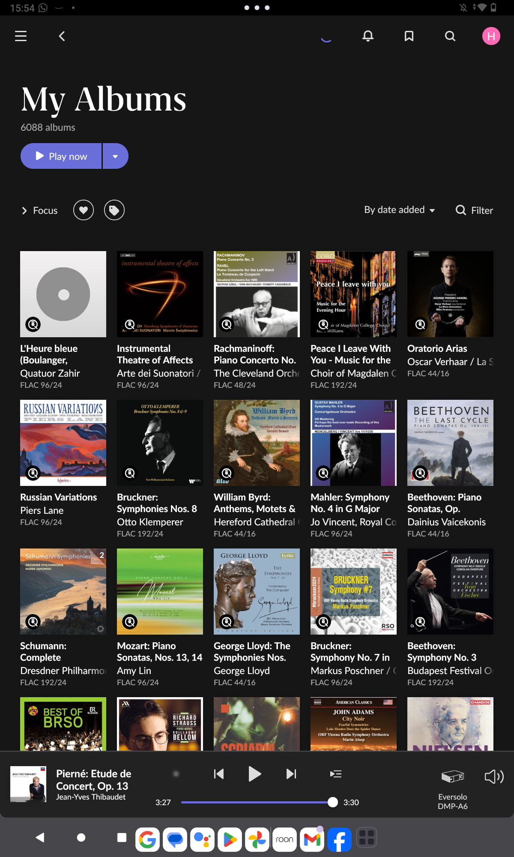This screenshot has height=857, width=514.
Task: Click Qobuz badge on Oratorio Arias cover
Action: (x=420, y=324)
